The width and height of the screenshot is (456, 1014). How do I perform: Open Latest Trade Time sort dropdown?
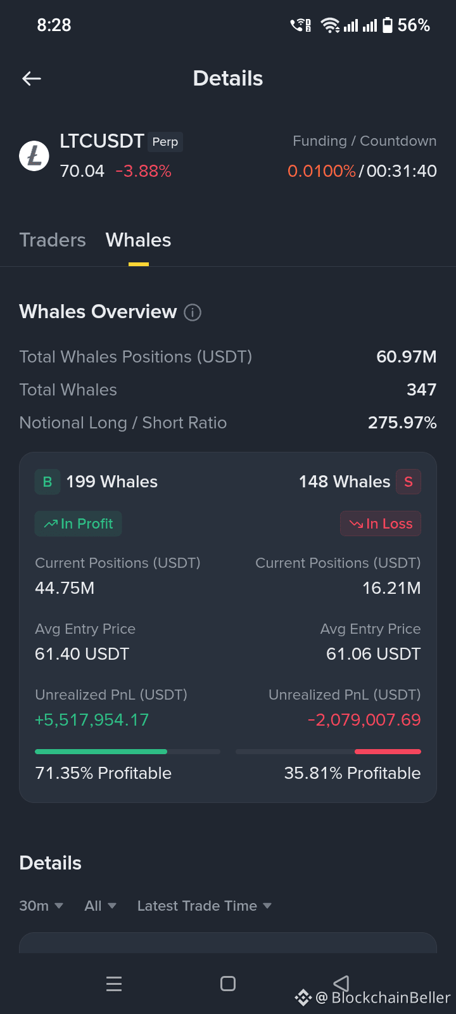coord(205,906)
